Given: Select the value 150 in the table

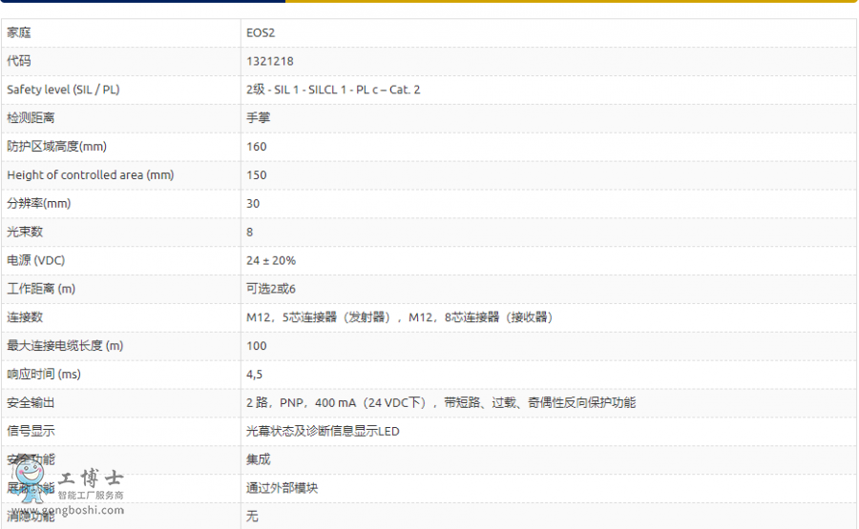Looking at the screenshot, I should (257, 175).
